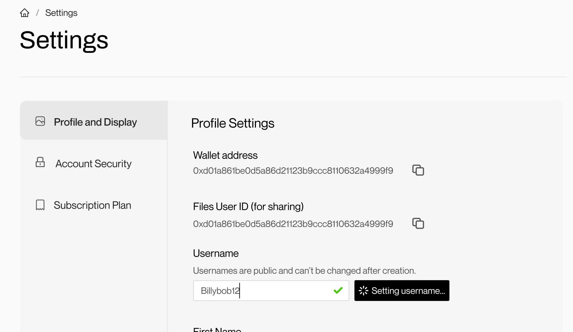573x332 pixels.
Task: Click the receipt icon beside Subscription Plan
Action: [40, 205]
